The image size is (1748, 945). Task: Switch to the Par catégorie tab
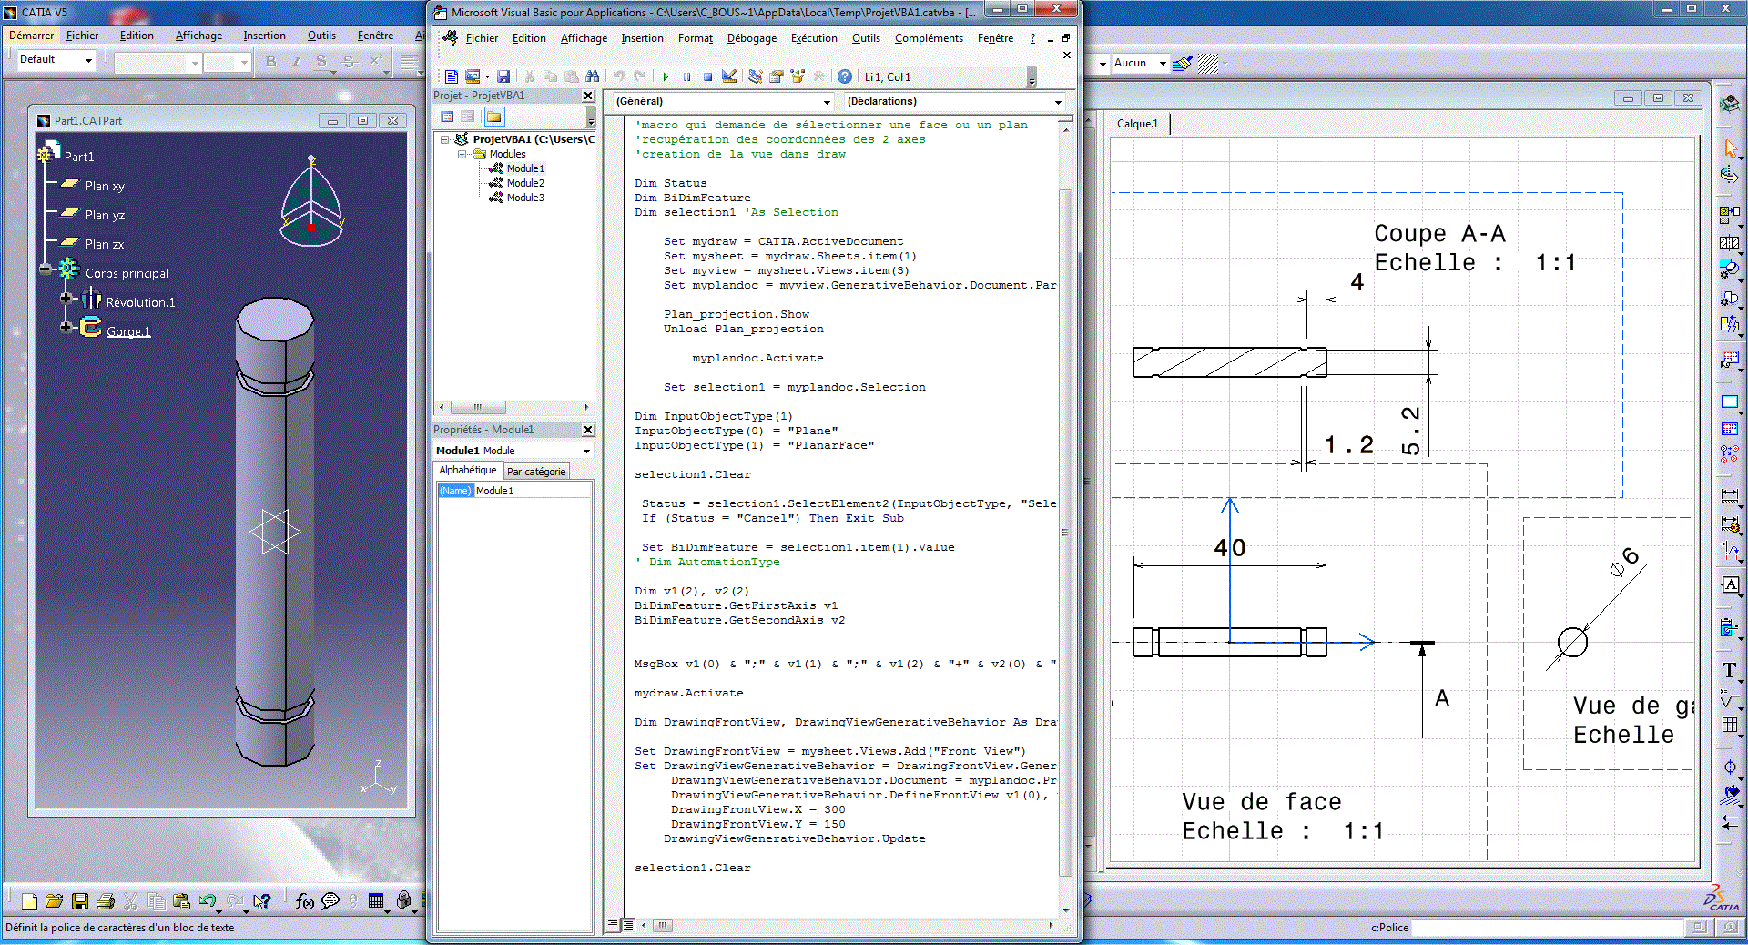(x=536, y=472)
